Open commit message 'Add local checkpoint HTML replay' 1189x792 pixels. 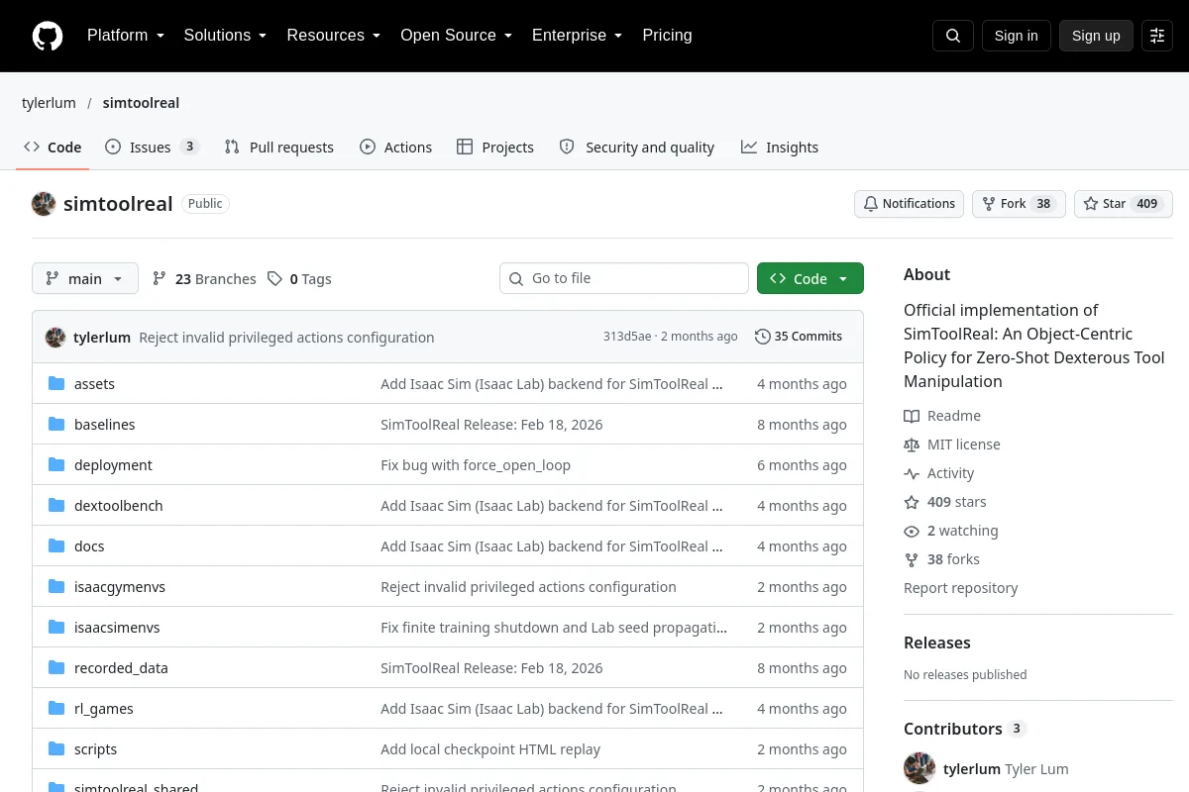tap(490, 749)
